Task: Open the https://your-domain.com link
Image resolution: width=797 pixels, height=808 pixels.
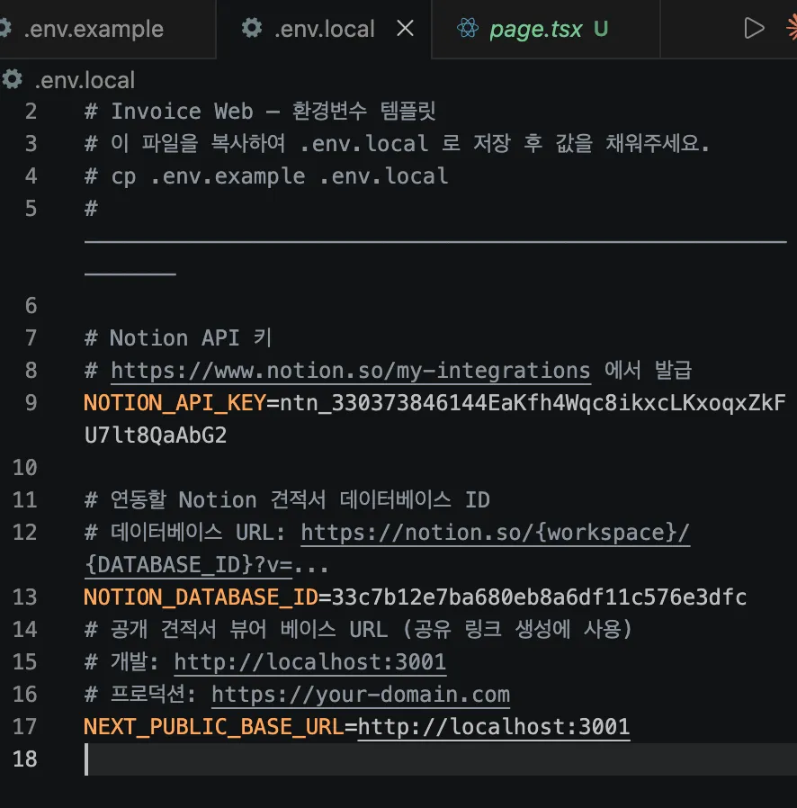Action: pos(360,694)
